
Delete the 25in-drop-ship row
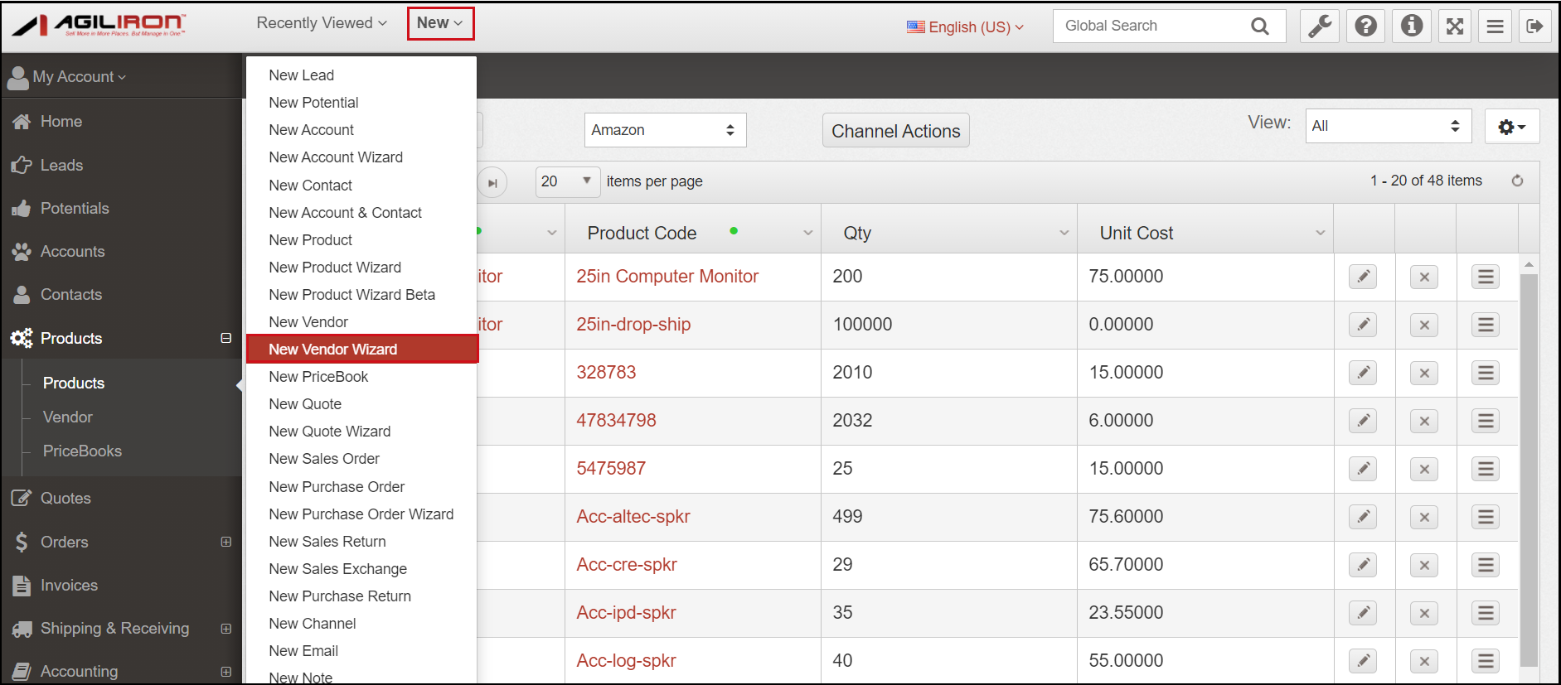pyautogui.click(x=1424, y=325)
